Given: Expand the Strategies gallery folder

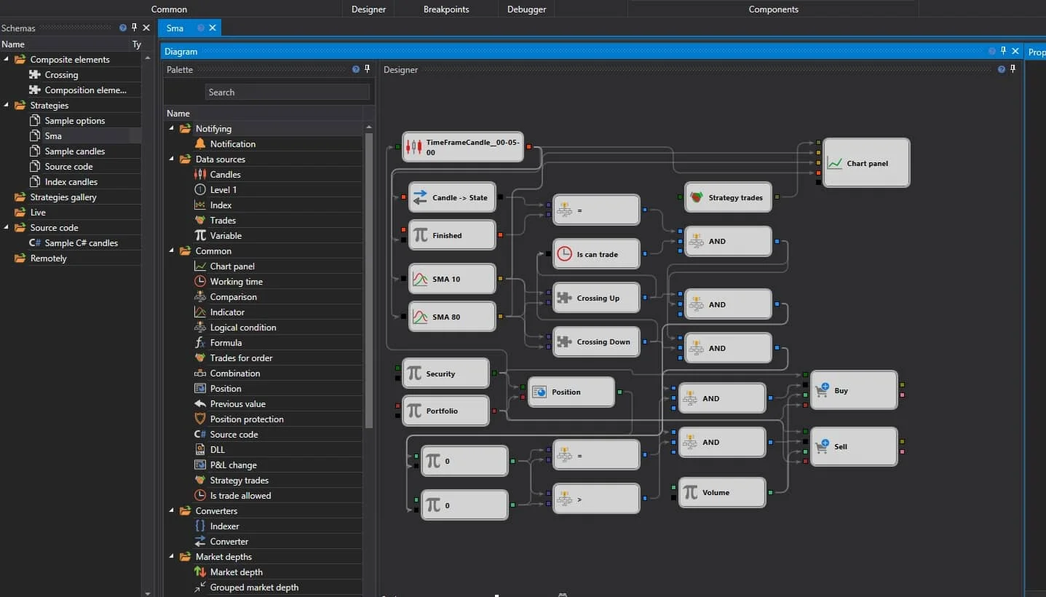Looking at the screenshot, I should coord(7,197).
